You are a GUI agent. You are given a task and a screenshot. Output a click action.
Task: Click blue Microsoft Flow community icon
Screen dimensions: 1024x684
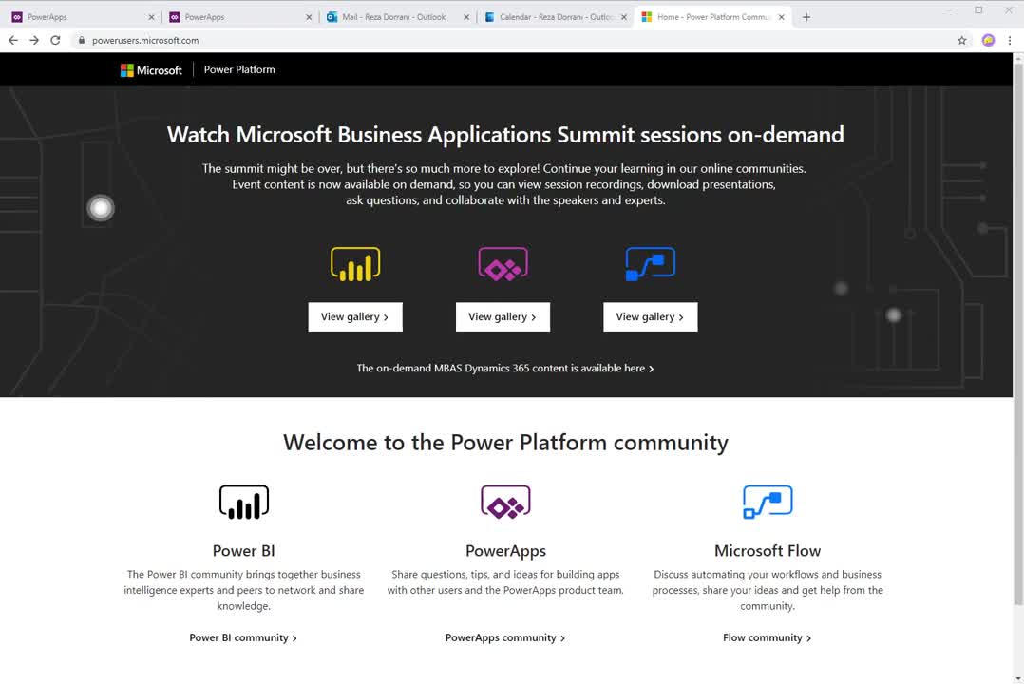coord(768,502)
